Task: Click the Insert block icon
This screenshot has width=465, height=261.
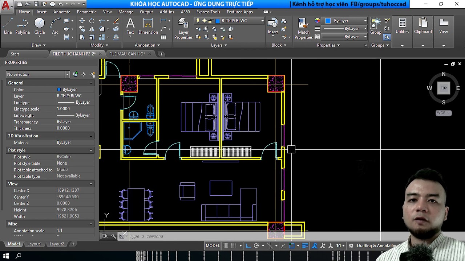Action: (273, 26)
